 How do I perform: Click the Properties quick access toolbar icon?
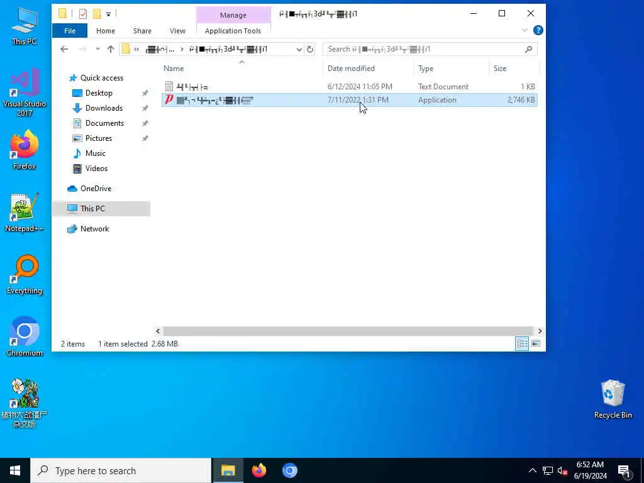83,14
